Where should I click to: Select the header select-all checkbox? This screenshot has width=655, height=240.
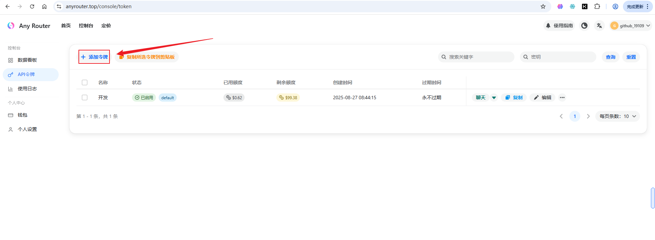[x=85, y=82]
